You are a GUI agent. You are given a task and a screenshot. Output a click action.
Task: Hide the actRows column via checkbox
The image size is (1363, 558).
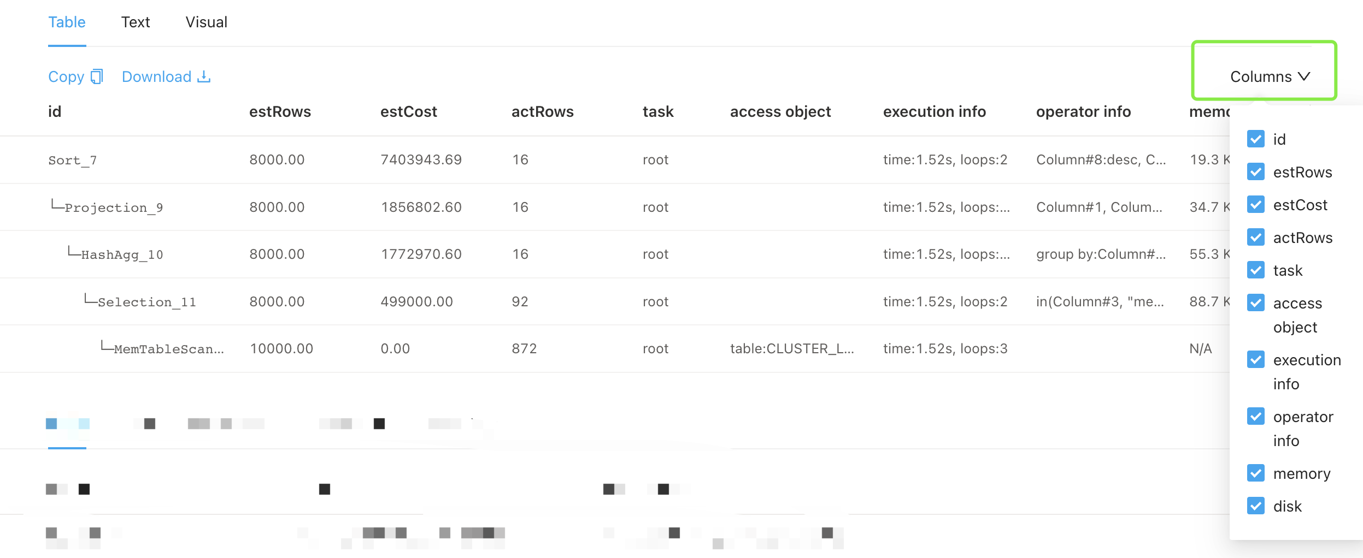[x=1256, y=238]
